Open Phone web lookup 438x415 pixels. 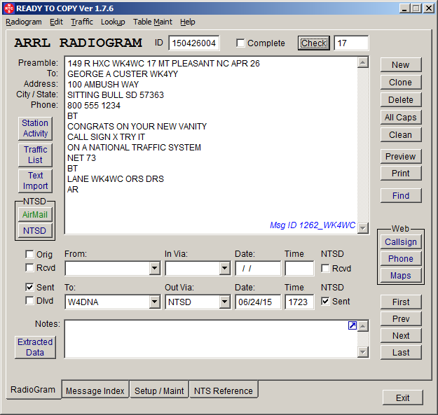click(x=401, y=258)
